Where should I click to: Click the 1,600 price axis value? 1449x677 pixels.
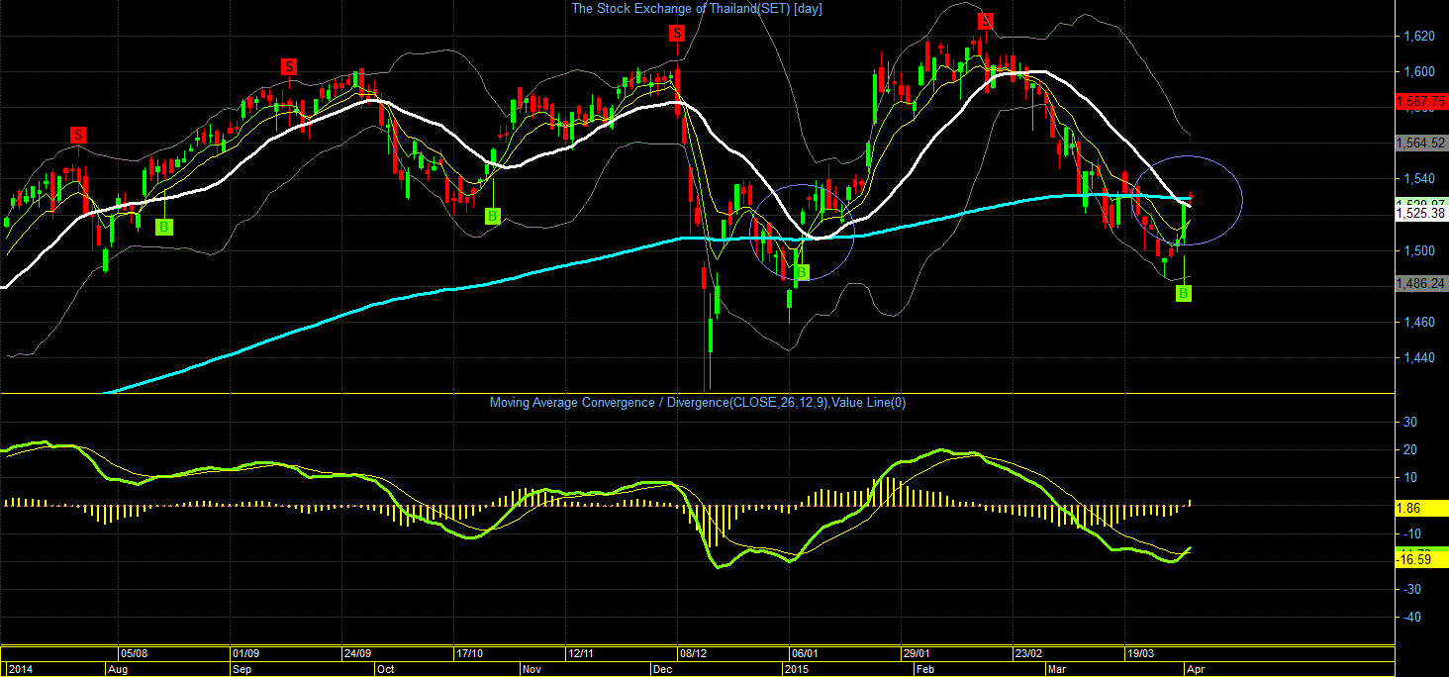click(x=1420, y=71)
